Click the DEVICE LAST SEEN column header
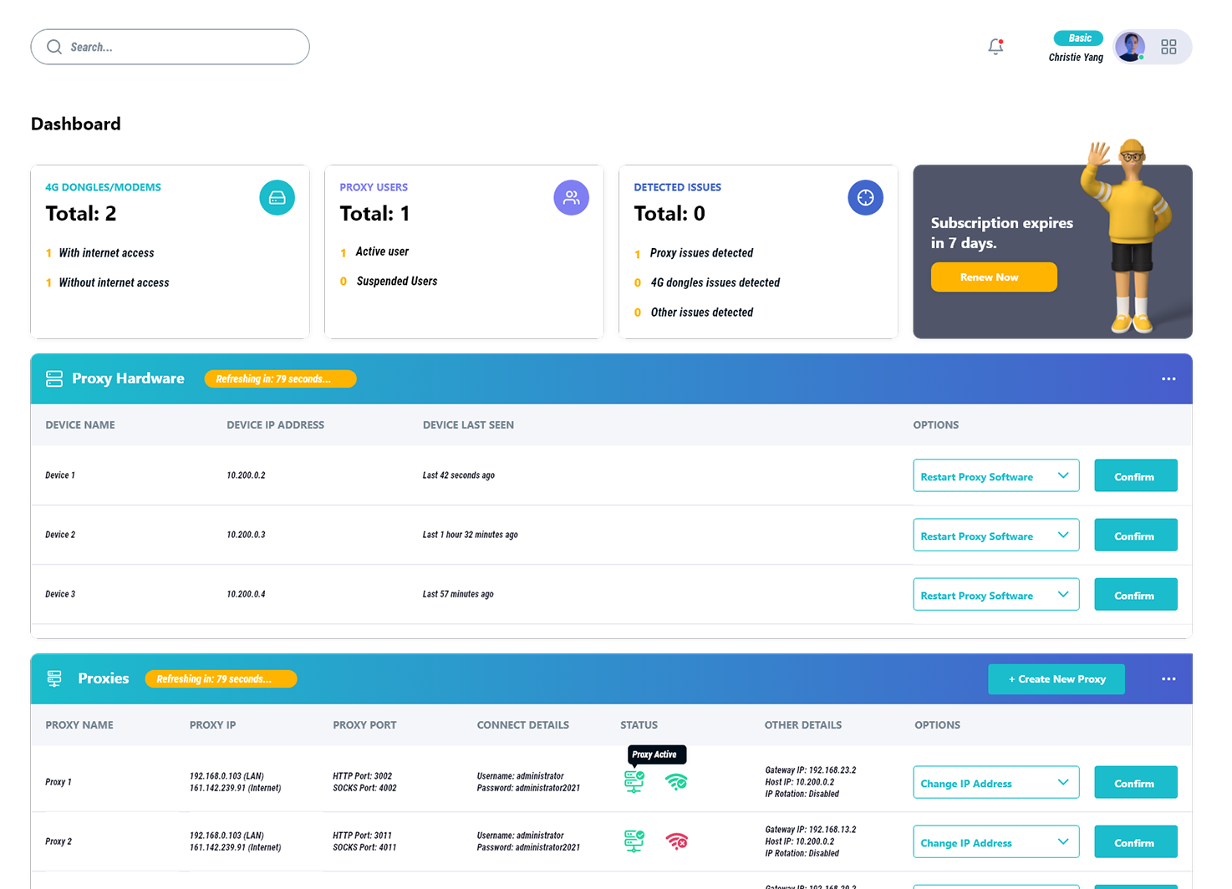1232x889 pixels. click(468, 425)
